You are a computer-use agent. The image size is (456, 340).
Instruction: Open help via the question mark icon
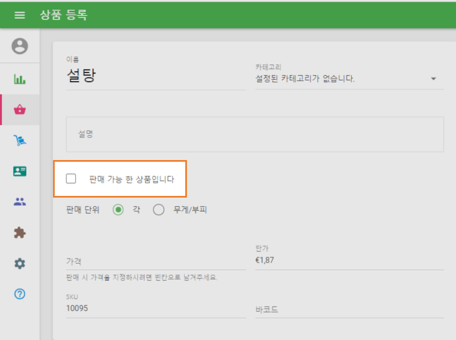(x=20, y=294)
